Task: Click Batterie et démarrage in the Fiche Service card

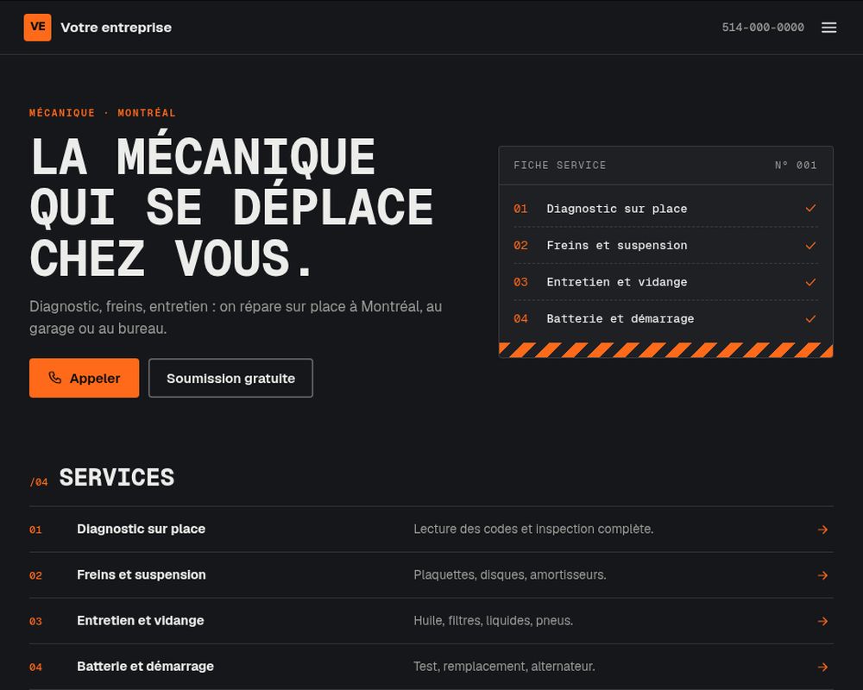Action: [620, 318]
